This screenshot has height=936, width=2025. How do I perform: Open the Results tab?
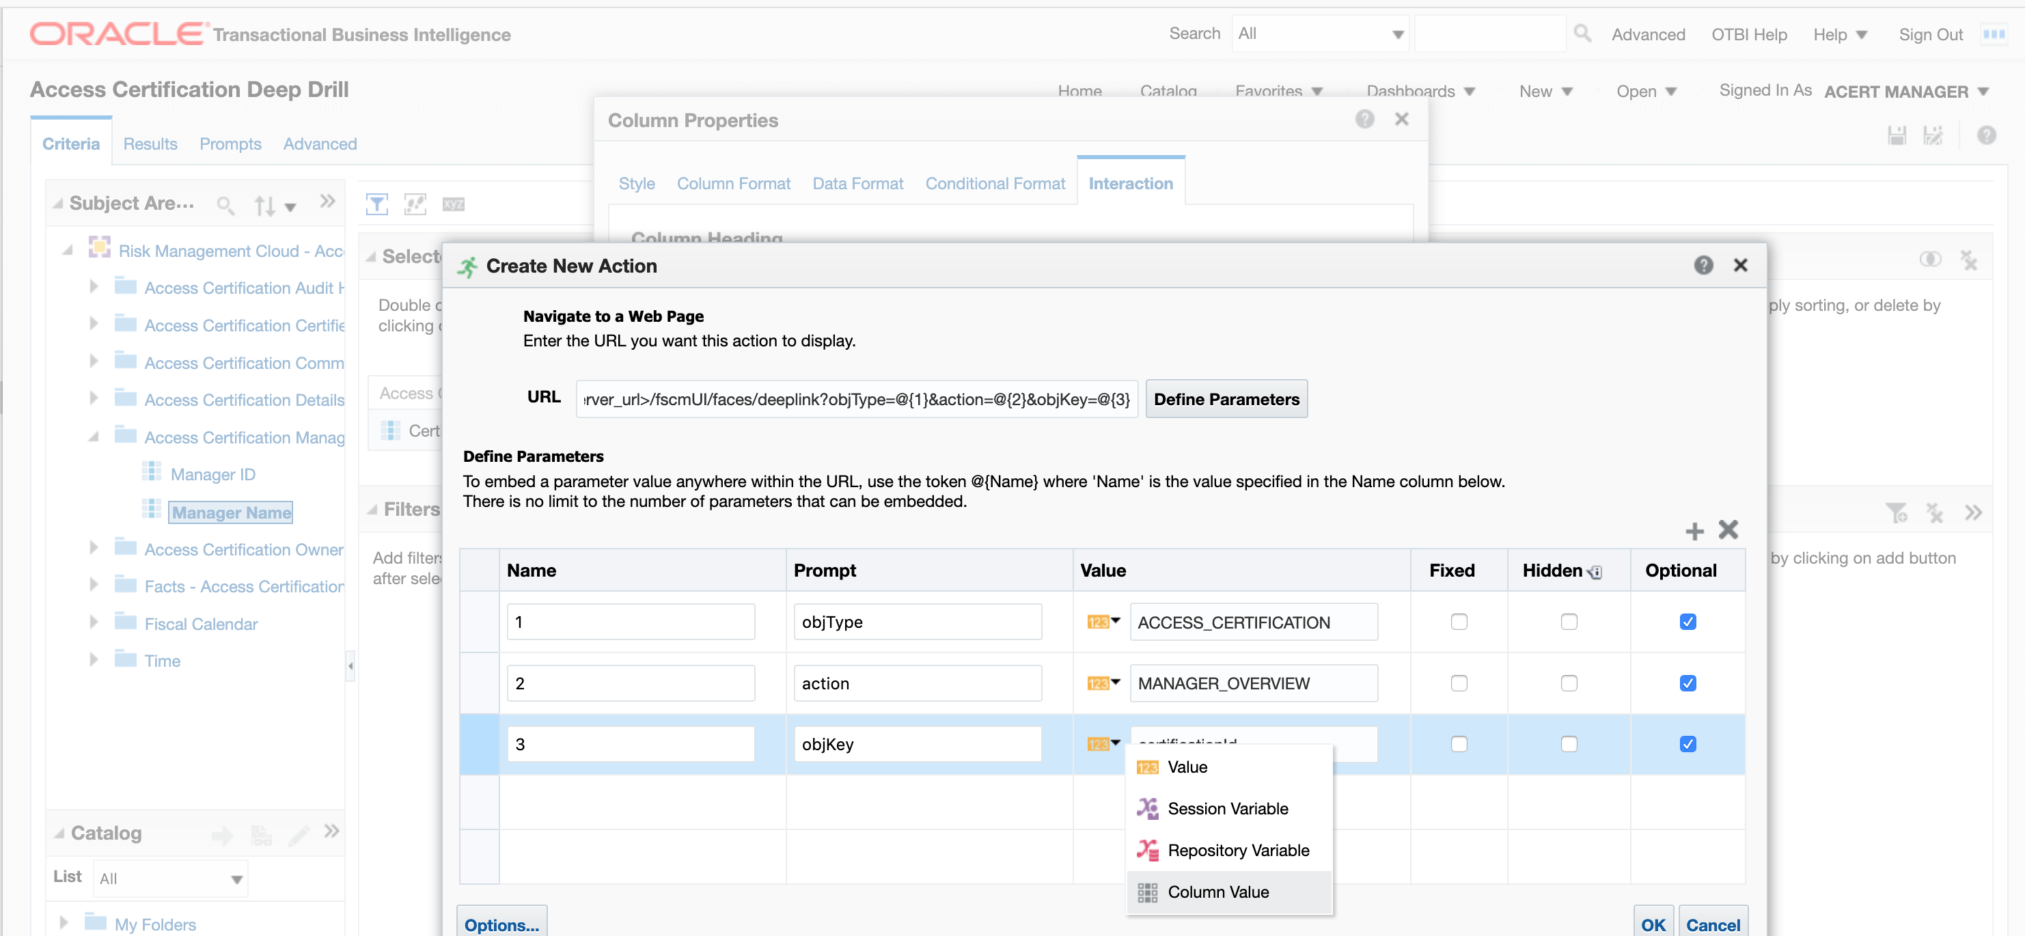[150, 144]
